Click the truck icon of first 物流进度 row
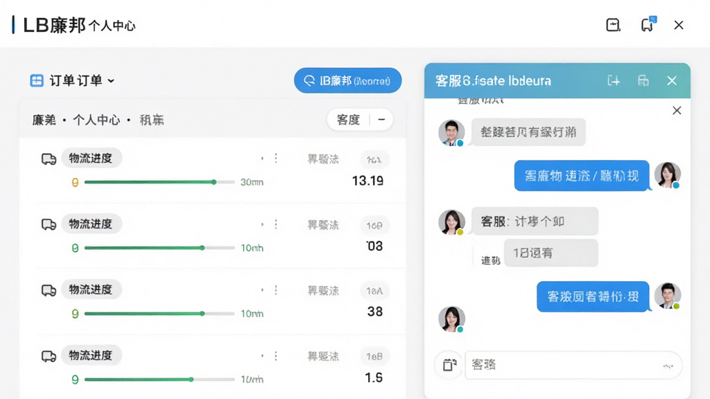This screenshot has height=399, width=710. point(49,159)
